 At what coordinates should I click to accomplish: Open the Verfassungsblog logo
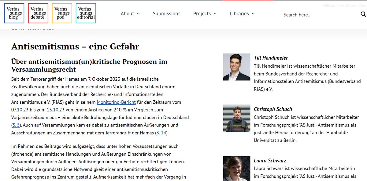14,13
